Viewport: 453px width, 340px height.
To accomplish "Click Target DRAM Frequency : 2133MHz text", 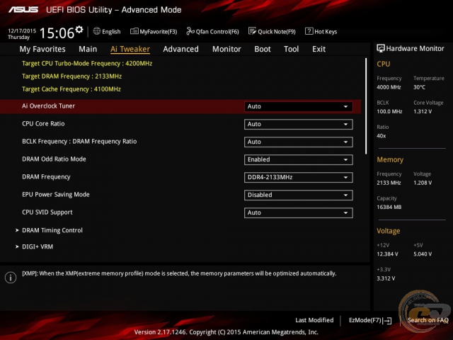I will click(72, 76).
